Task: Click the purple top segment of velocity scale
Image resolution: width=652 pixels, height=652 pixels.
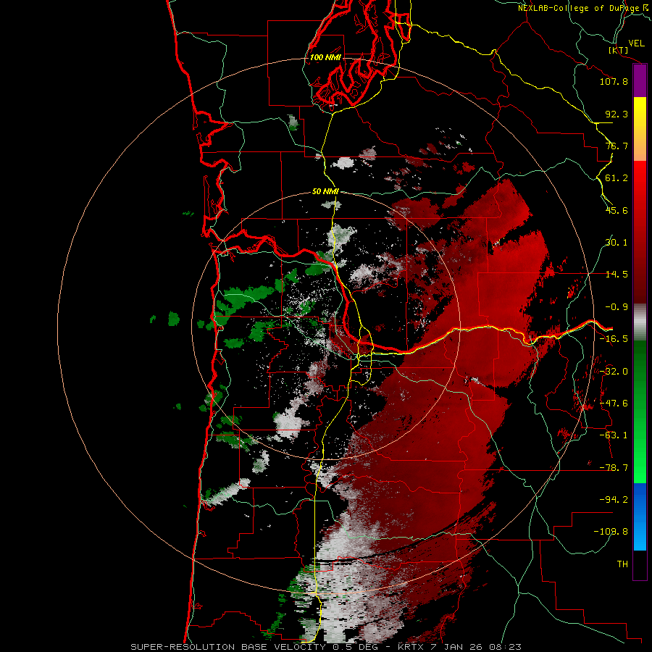Action: pyautogui.click(x=640, y=81)
